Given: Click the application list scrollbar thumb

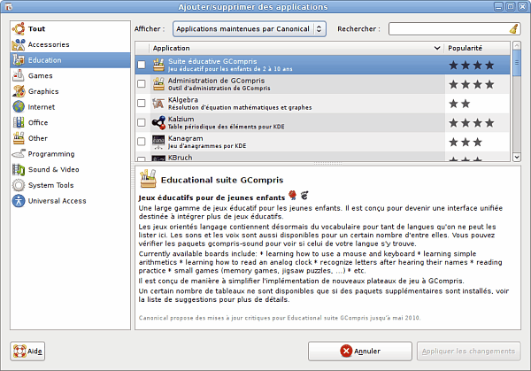Looking at the screenshot, I should (x=517, y=63).
